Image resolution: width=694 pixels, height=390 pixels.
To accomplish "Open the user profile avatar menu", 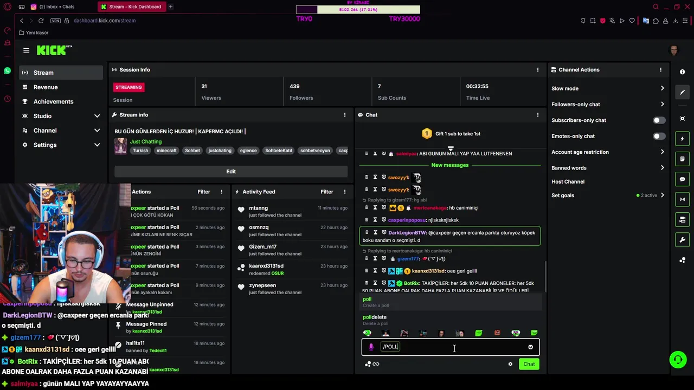I will [673, 51].
